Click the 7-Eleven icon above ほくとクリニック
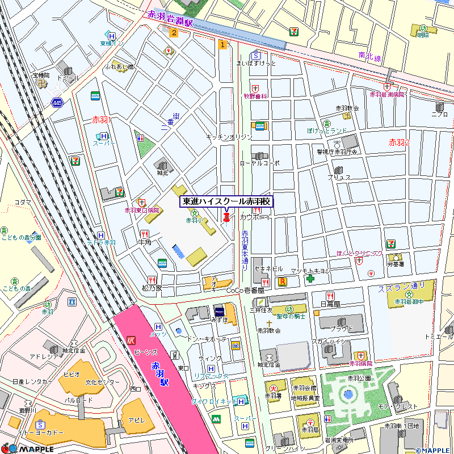454x454 pixels. 391,244
